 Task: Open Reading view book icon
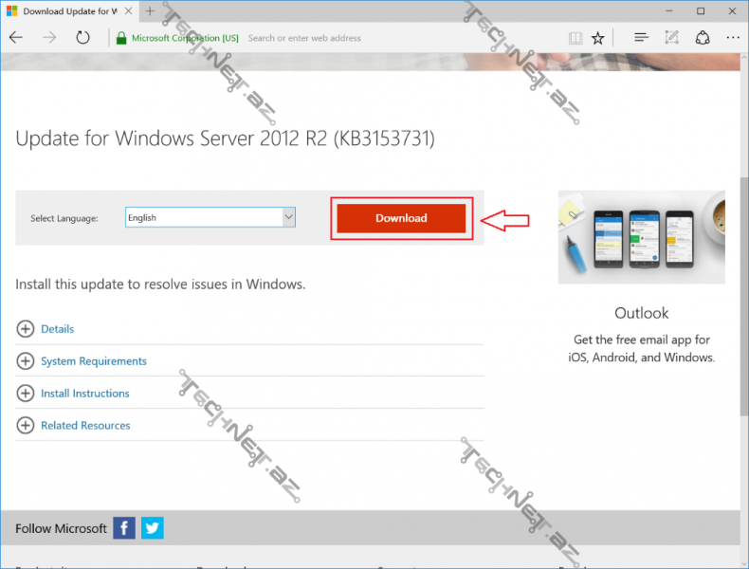[x=575, y=38]
